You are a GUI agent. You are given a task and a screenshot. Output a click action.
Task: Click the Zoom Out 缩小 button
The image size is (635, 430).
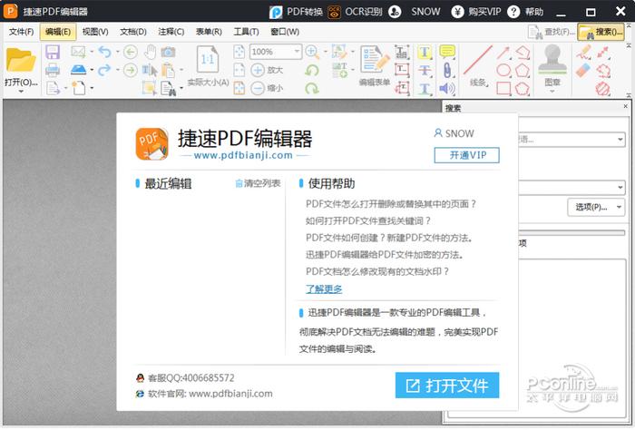[267, 88]
